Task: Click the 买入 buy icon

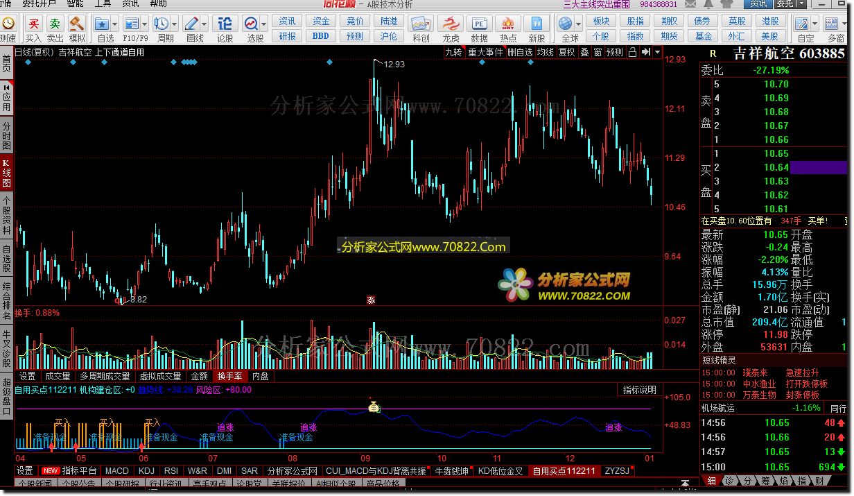Action: coord(33,24)
